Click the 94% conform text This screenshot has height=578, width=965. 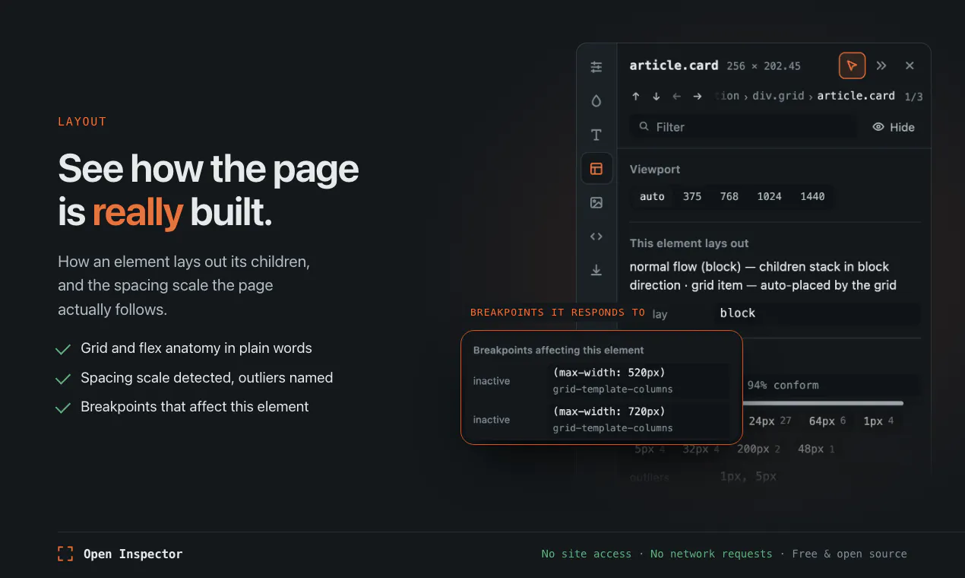click(x=783, y=385)
